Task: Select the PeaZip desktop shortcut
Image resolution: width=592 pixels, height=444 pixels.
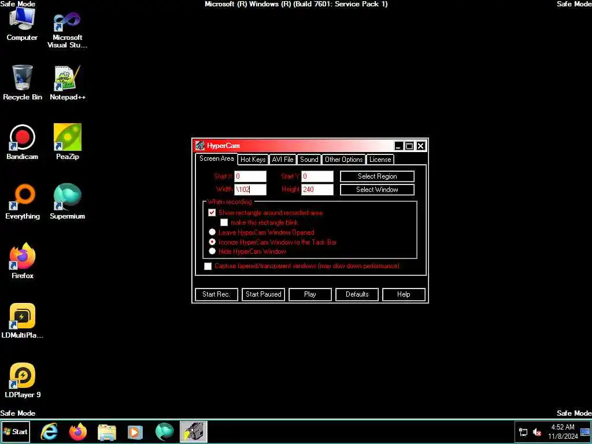Action: 68,142
